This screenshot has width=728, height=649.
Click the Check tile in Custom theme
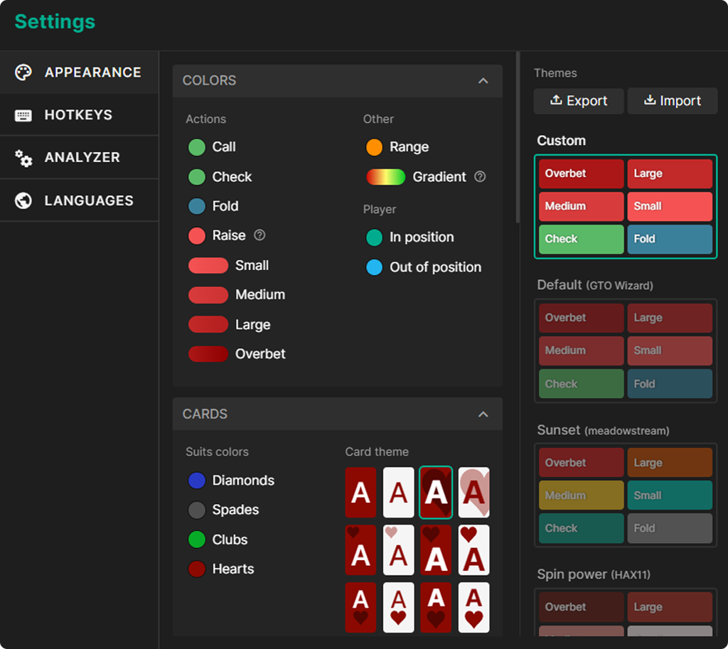click(582, 239)
